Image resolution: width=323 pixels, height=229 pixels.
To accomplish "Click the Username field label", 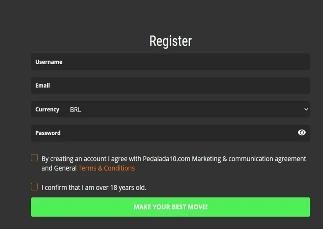I will pyautogui.click(x=49, y=62).
